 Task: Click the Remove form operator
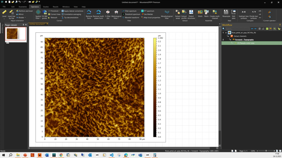click(89, 14)
